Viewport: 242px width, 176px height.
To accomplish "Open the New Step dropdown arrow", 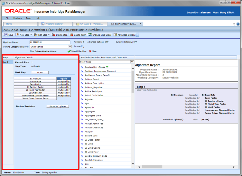I will pyautogui.click(x=31, y=35).
